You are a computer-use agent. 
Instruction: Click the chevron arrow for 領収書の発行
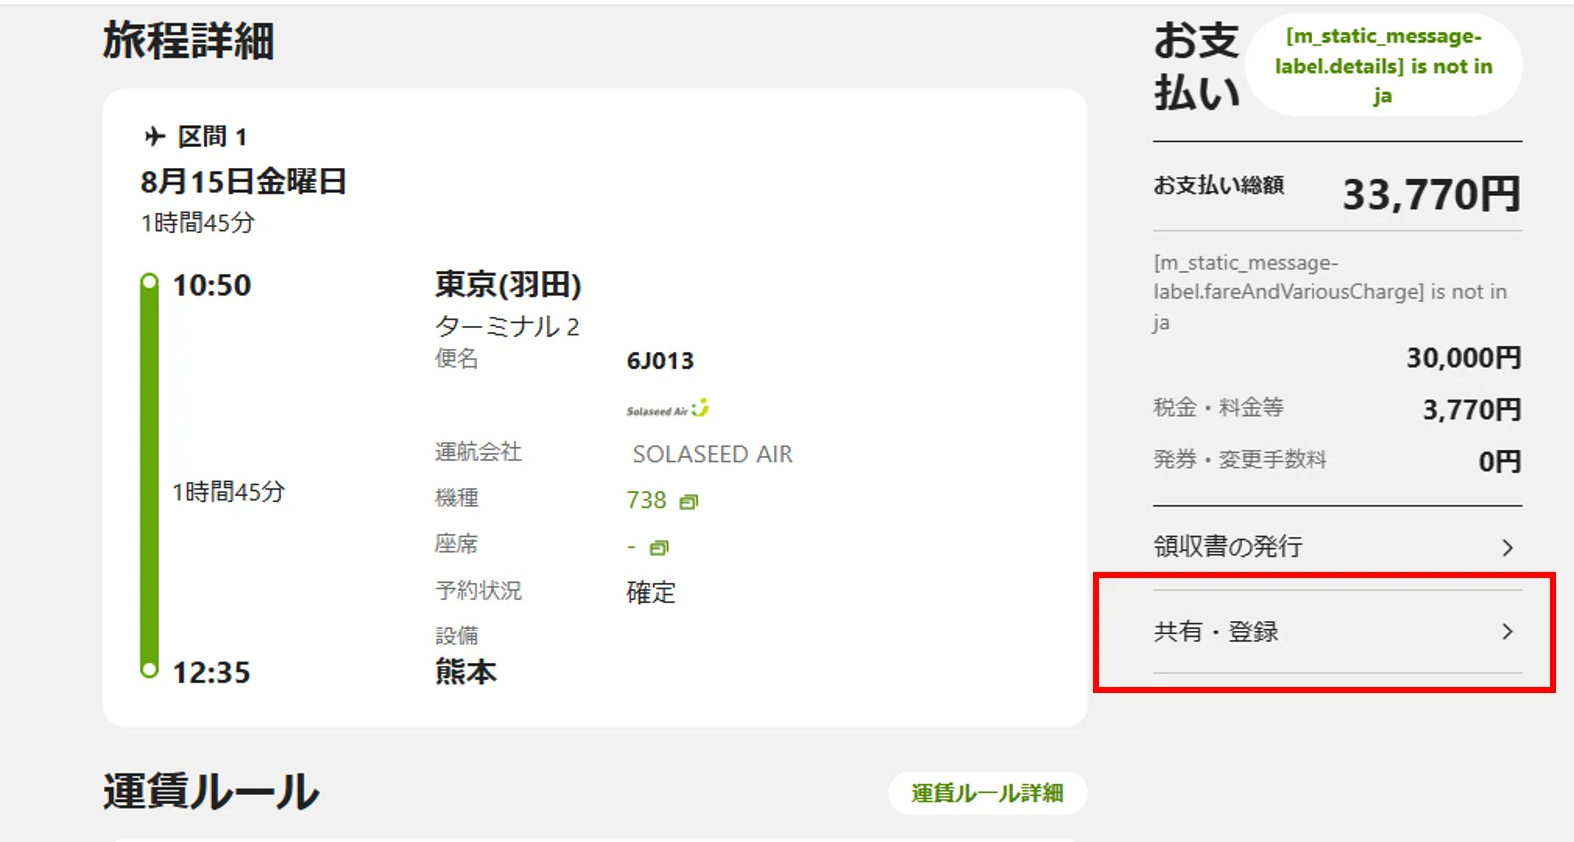1507,548
